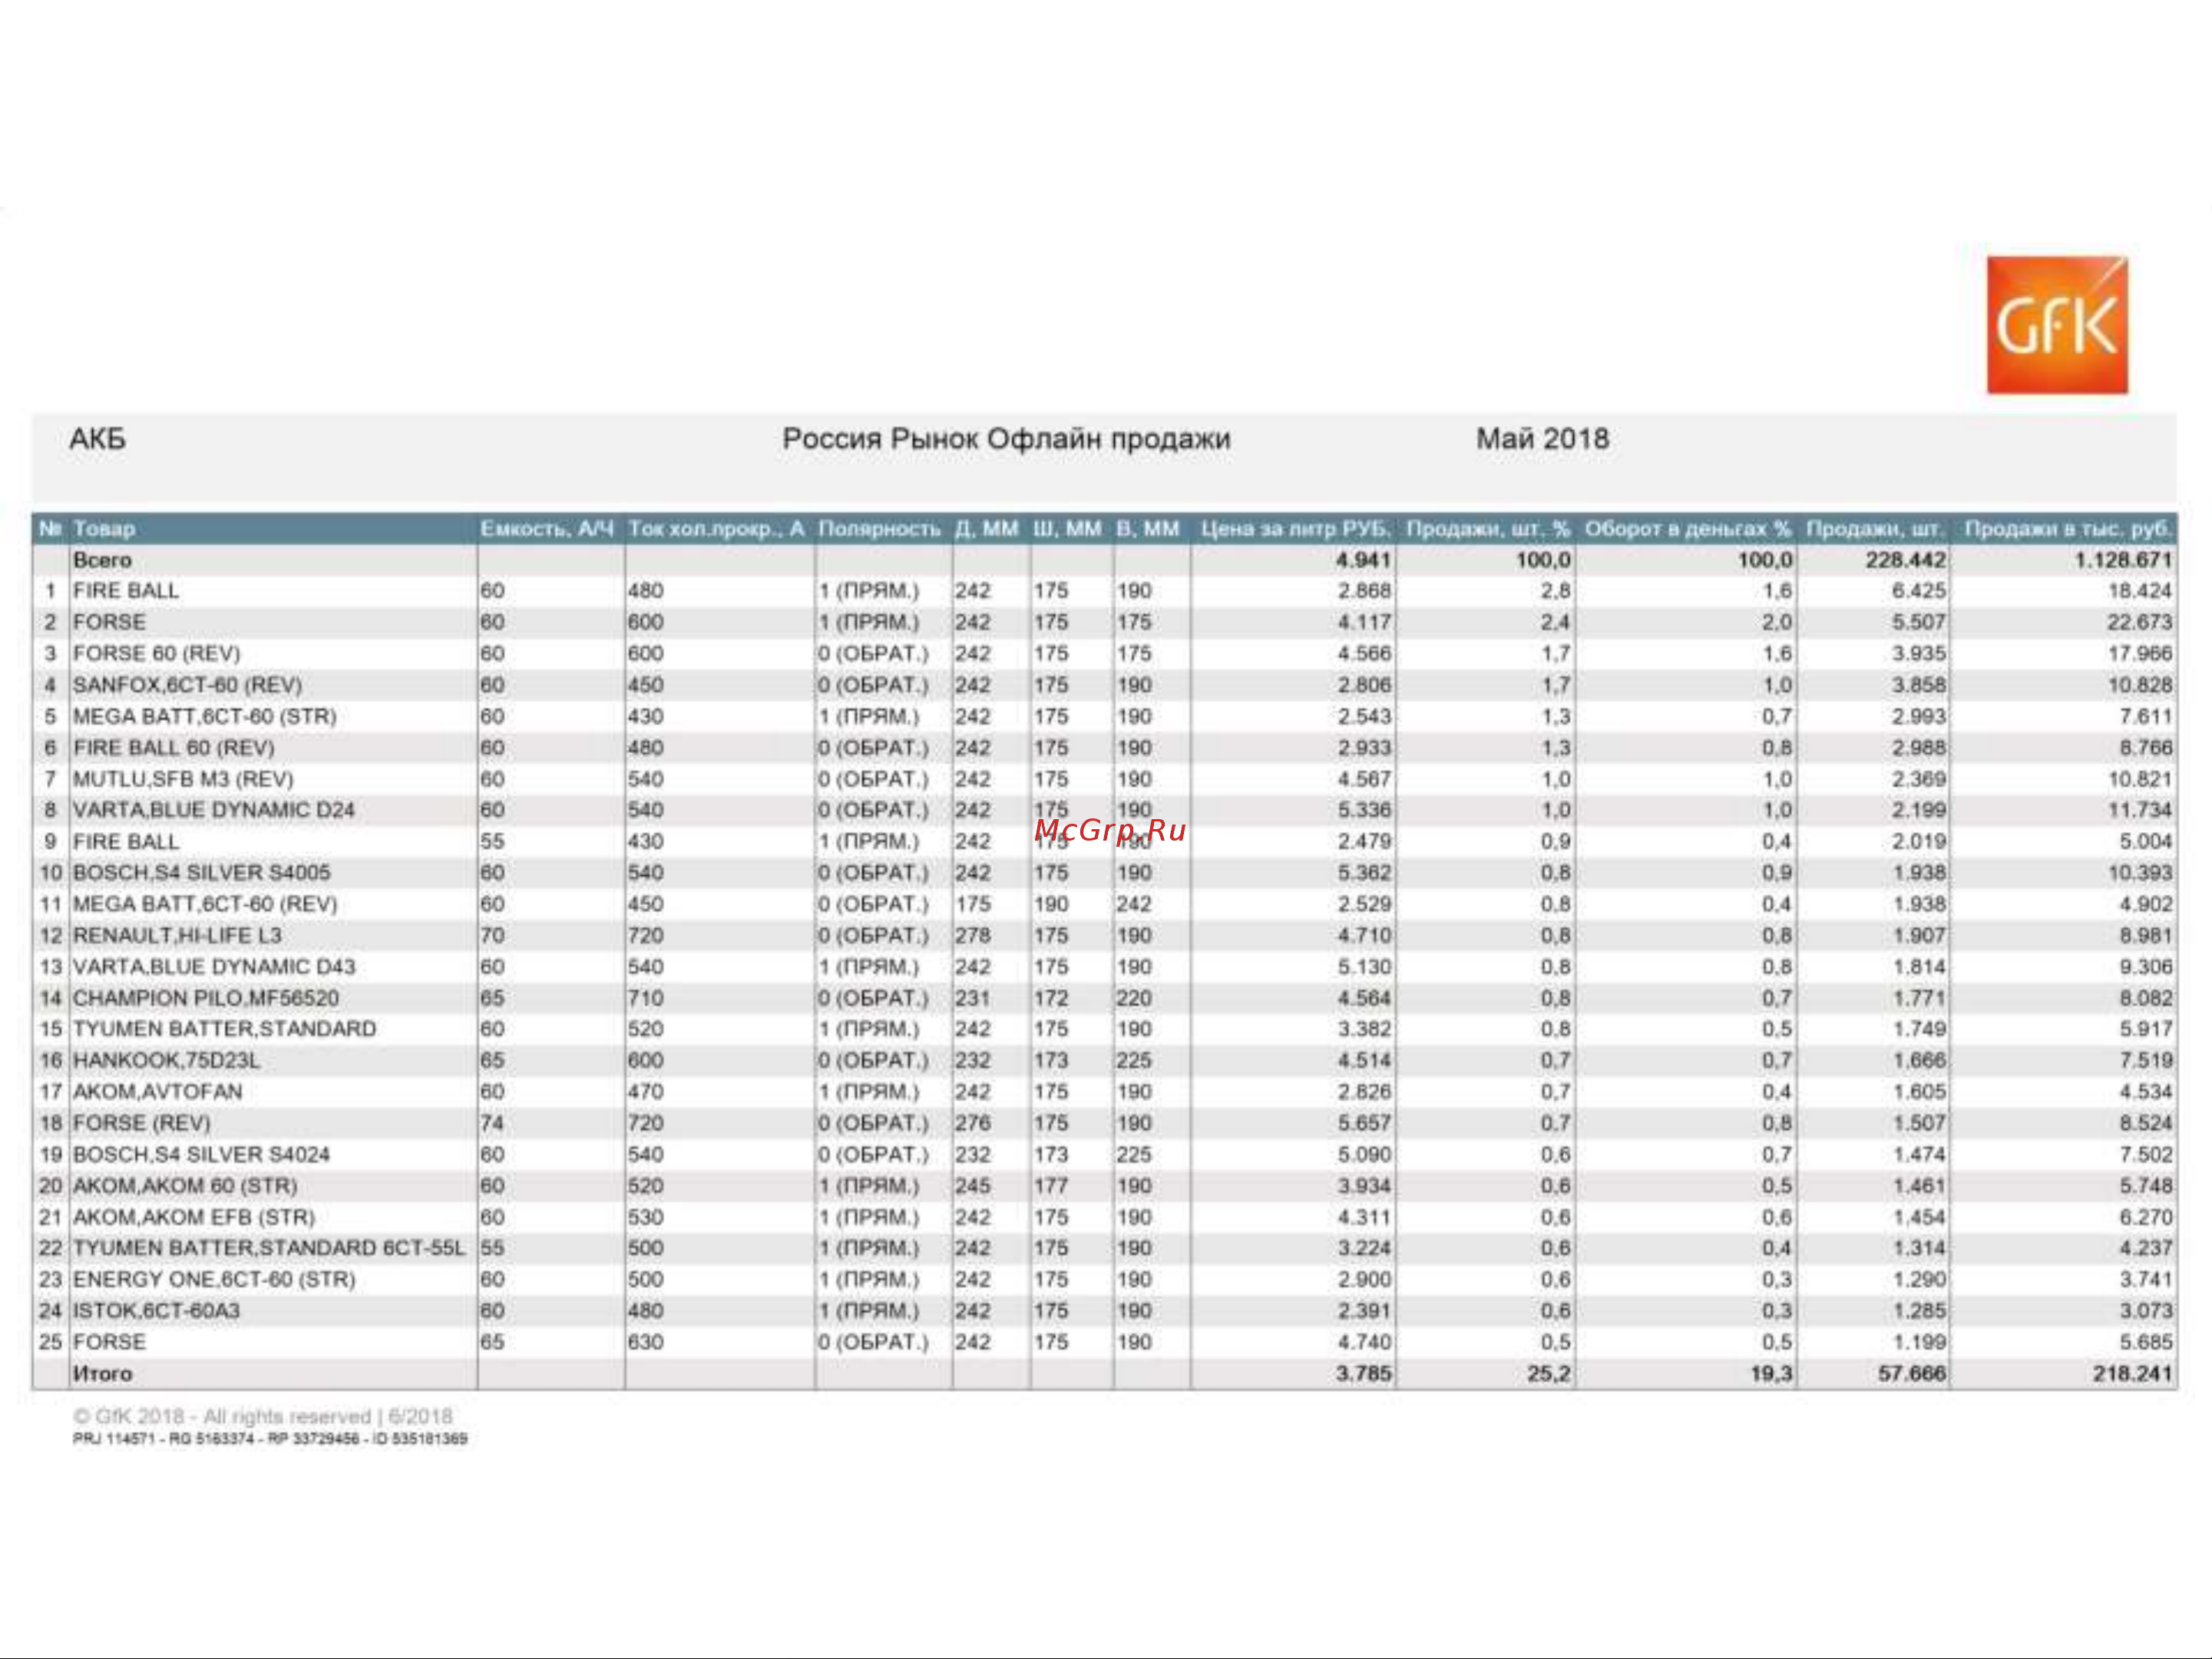Click total units value '228.442'
This screenshot has height=1659, width=2212.
tap(1905, 560)
